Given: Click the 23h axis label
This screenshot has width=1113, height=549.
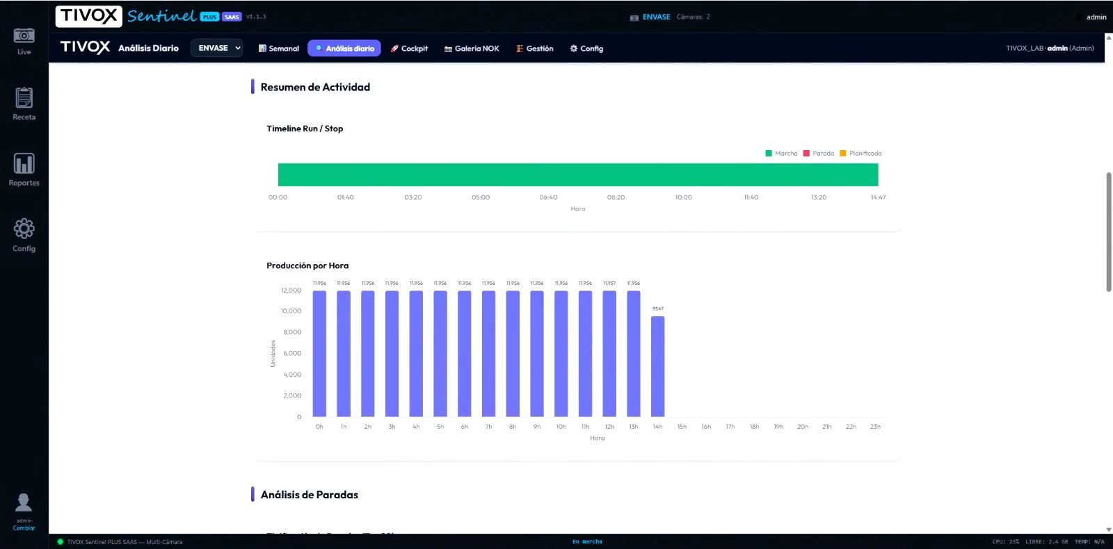Looking at the screenshot, I should click(x=875, y=427).
